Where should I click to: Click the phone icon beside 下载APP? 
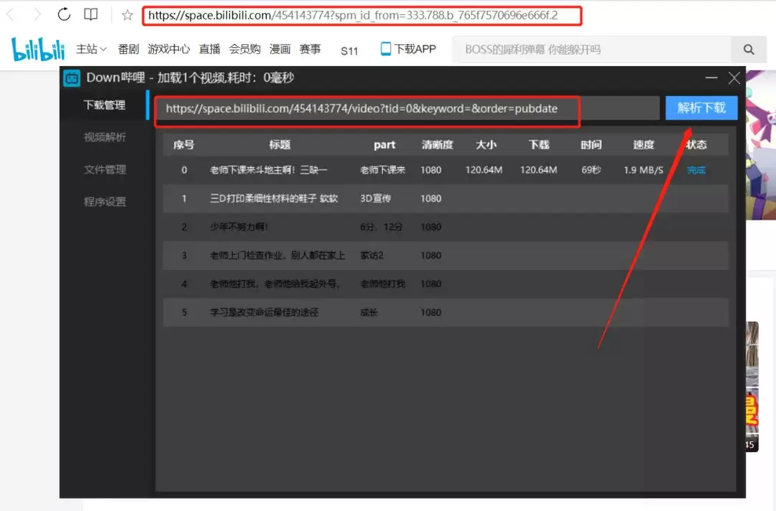[x=386, y=48]
